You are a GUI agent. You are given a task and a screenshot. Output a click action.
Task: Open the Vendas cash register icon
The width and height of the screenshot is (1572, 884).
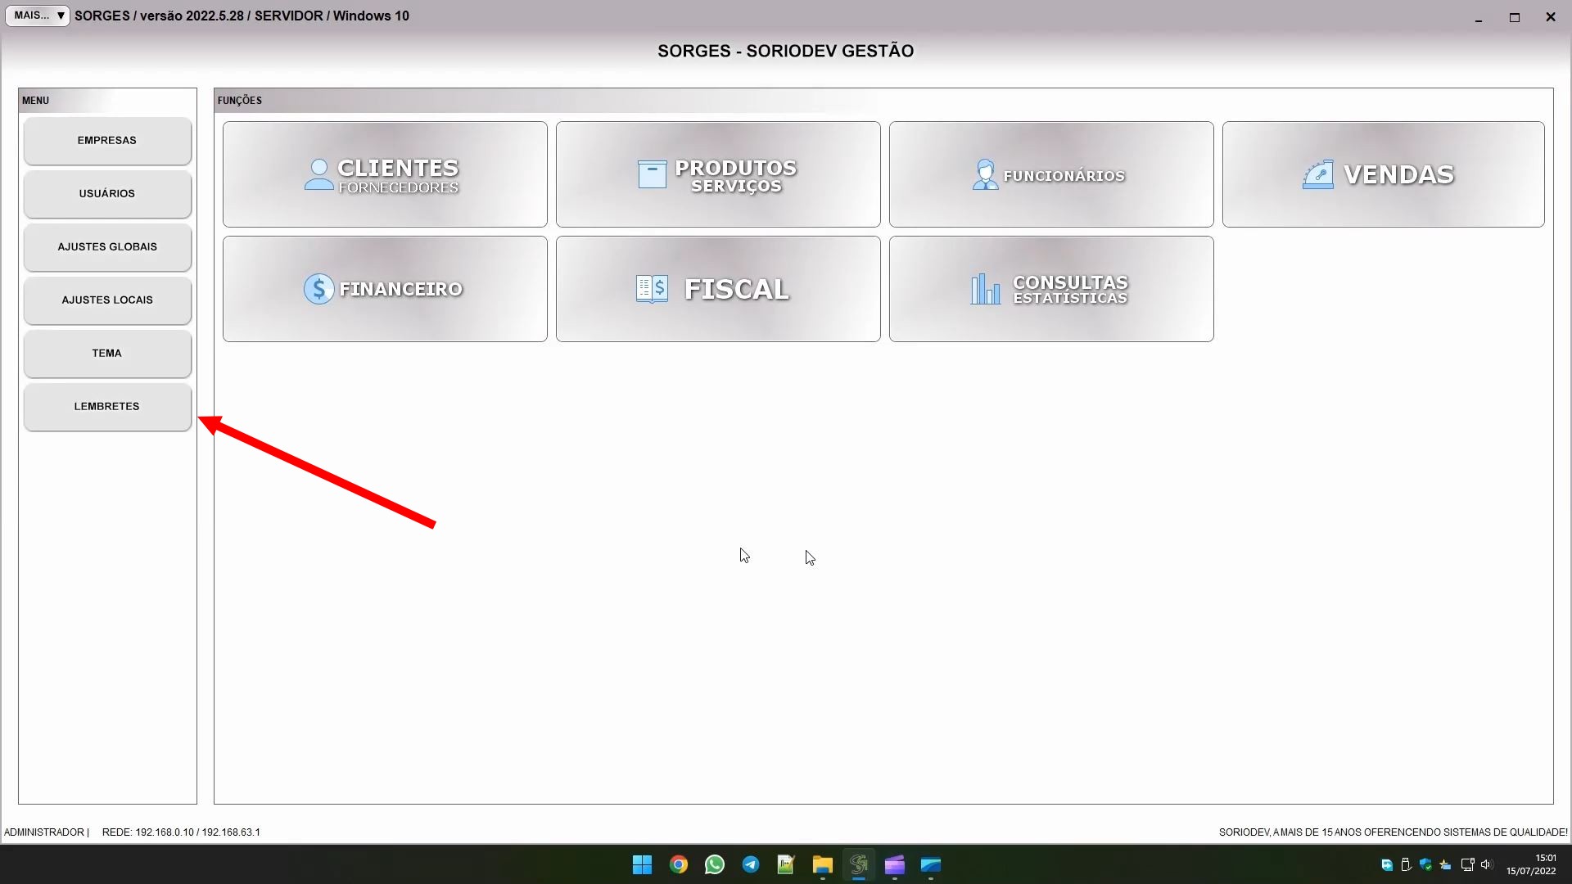coord(1317,174)
